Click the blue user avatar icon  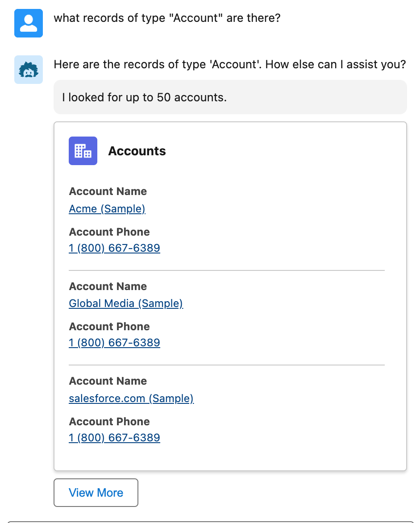click(29, 23)
